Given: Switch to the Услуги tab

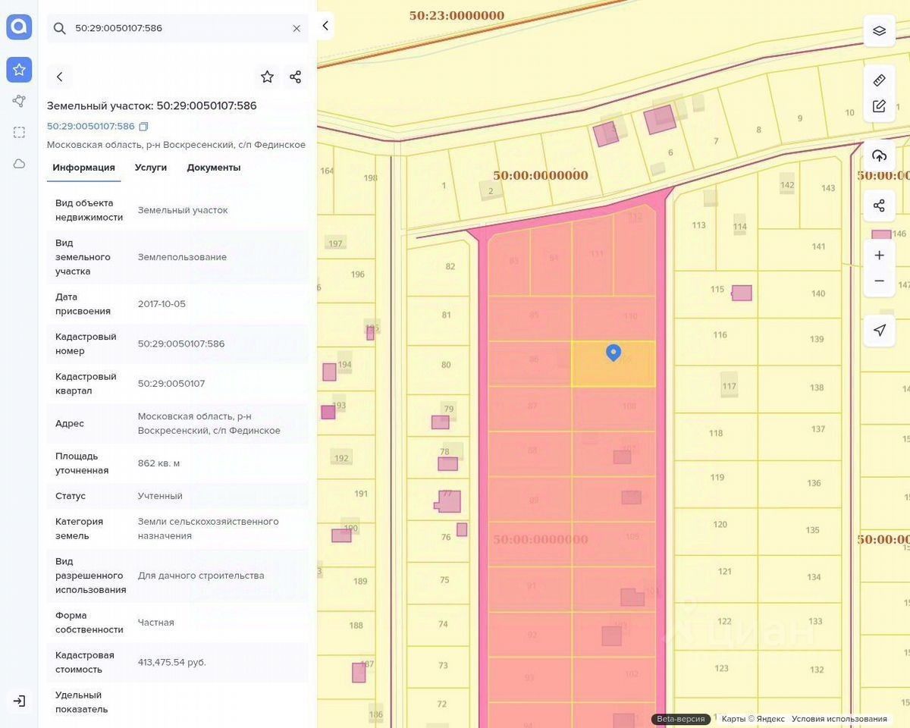Looking at the screenshot, I should [151, 168].
